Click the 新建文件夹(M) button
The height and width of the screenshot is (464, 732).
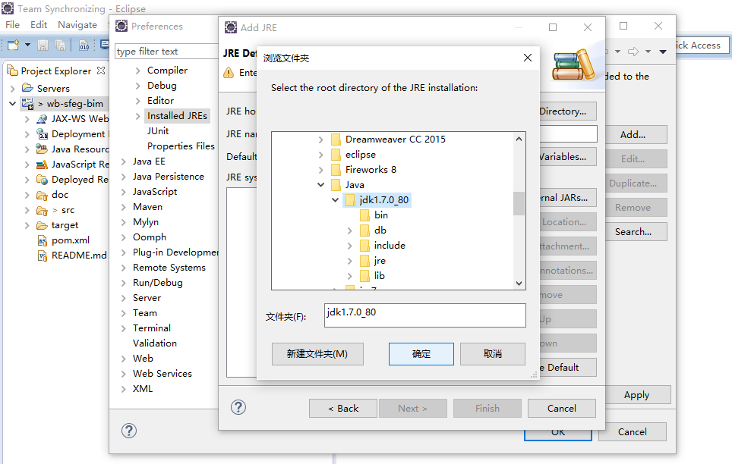point(317,354)
